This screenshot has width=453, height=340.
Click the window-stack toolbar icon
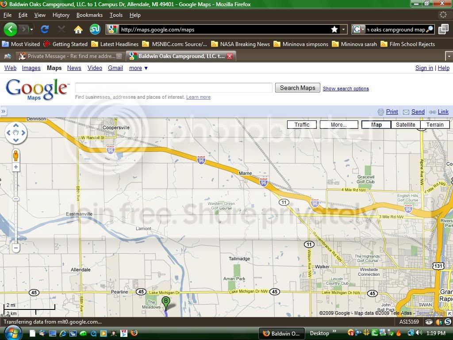(443, 29)
